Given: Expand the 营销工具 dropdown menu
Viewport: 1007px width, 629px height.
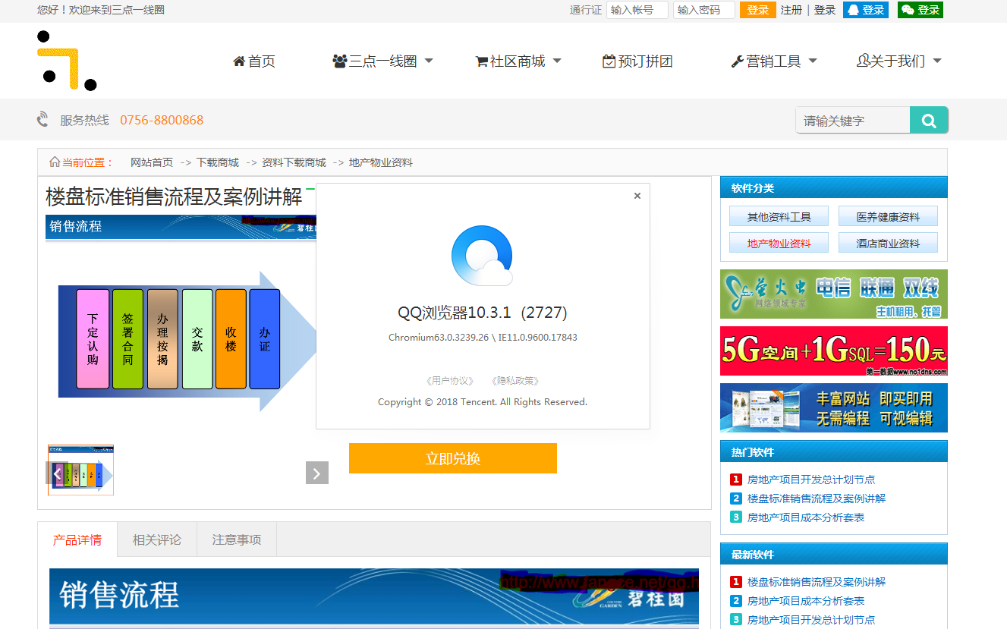Looking at the screenshot, I should [773, 61].
